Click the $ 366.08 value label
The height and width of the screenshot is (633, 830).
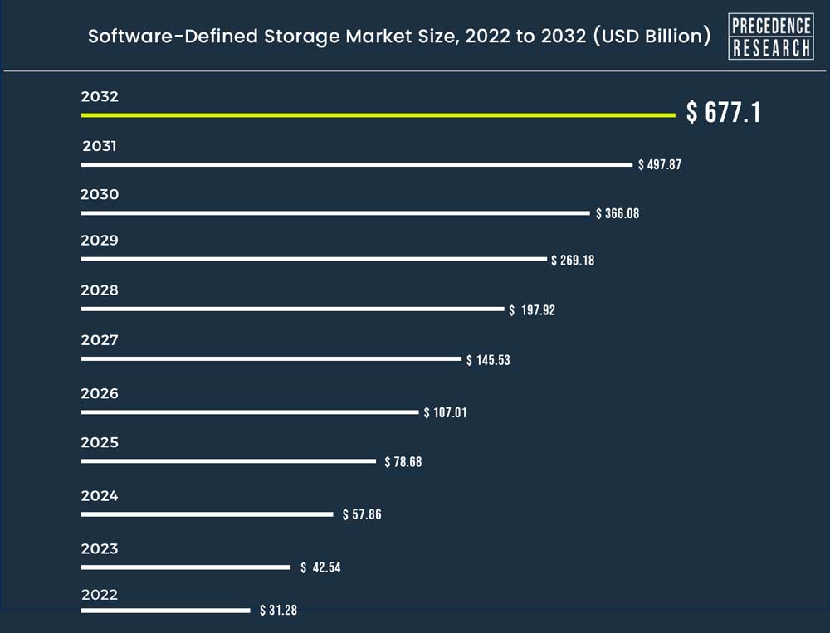pos(618,213)
